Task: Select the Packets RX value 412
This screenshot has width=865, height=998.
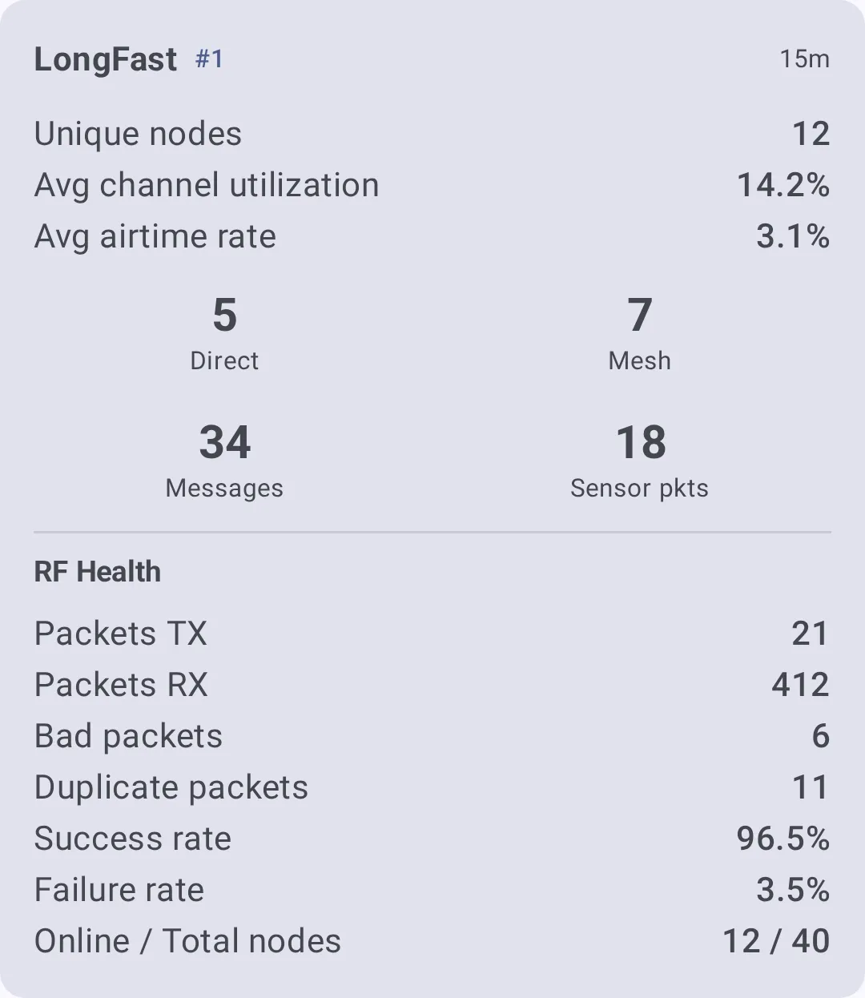Action: point(800,685)
